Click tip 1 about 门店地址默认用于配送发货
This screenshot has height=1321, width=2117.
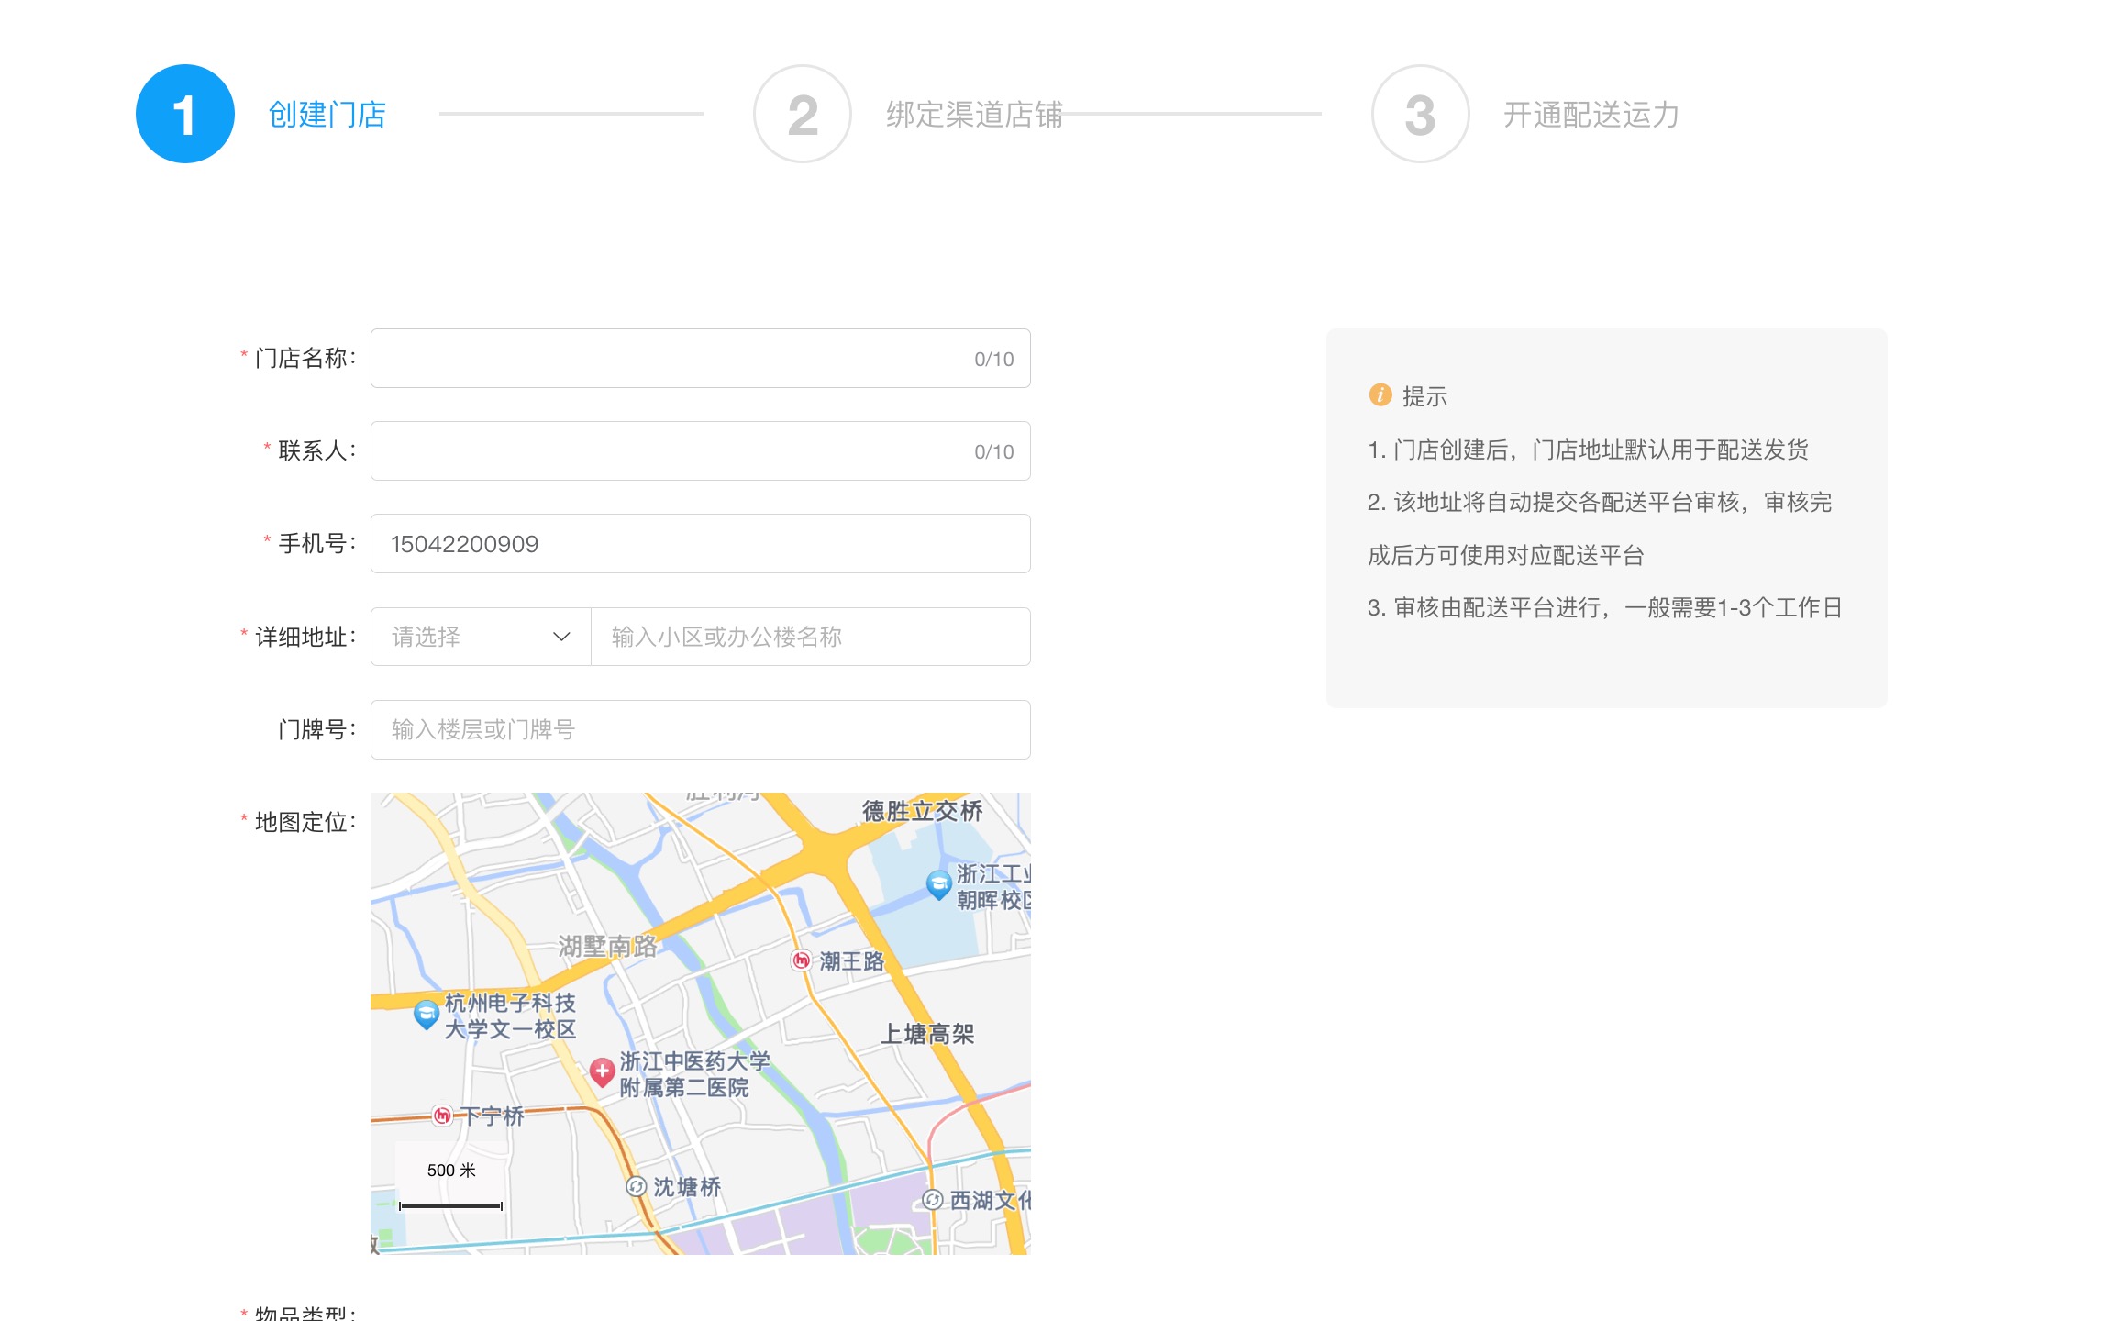click(x=1588, y=450)
